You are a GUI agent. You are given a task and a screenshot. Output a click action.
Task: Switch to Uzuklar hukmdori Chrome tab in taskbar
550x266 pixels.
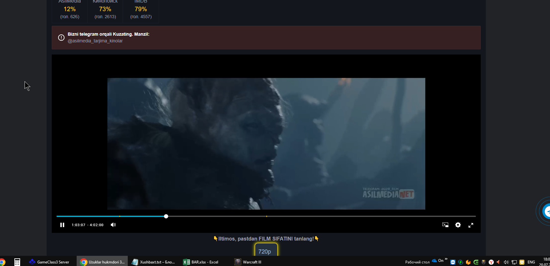(102, 262)
